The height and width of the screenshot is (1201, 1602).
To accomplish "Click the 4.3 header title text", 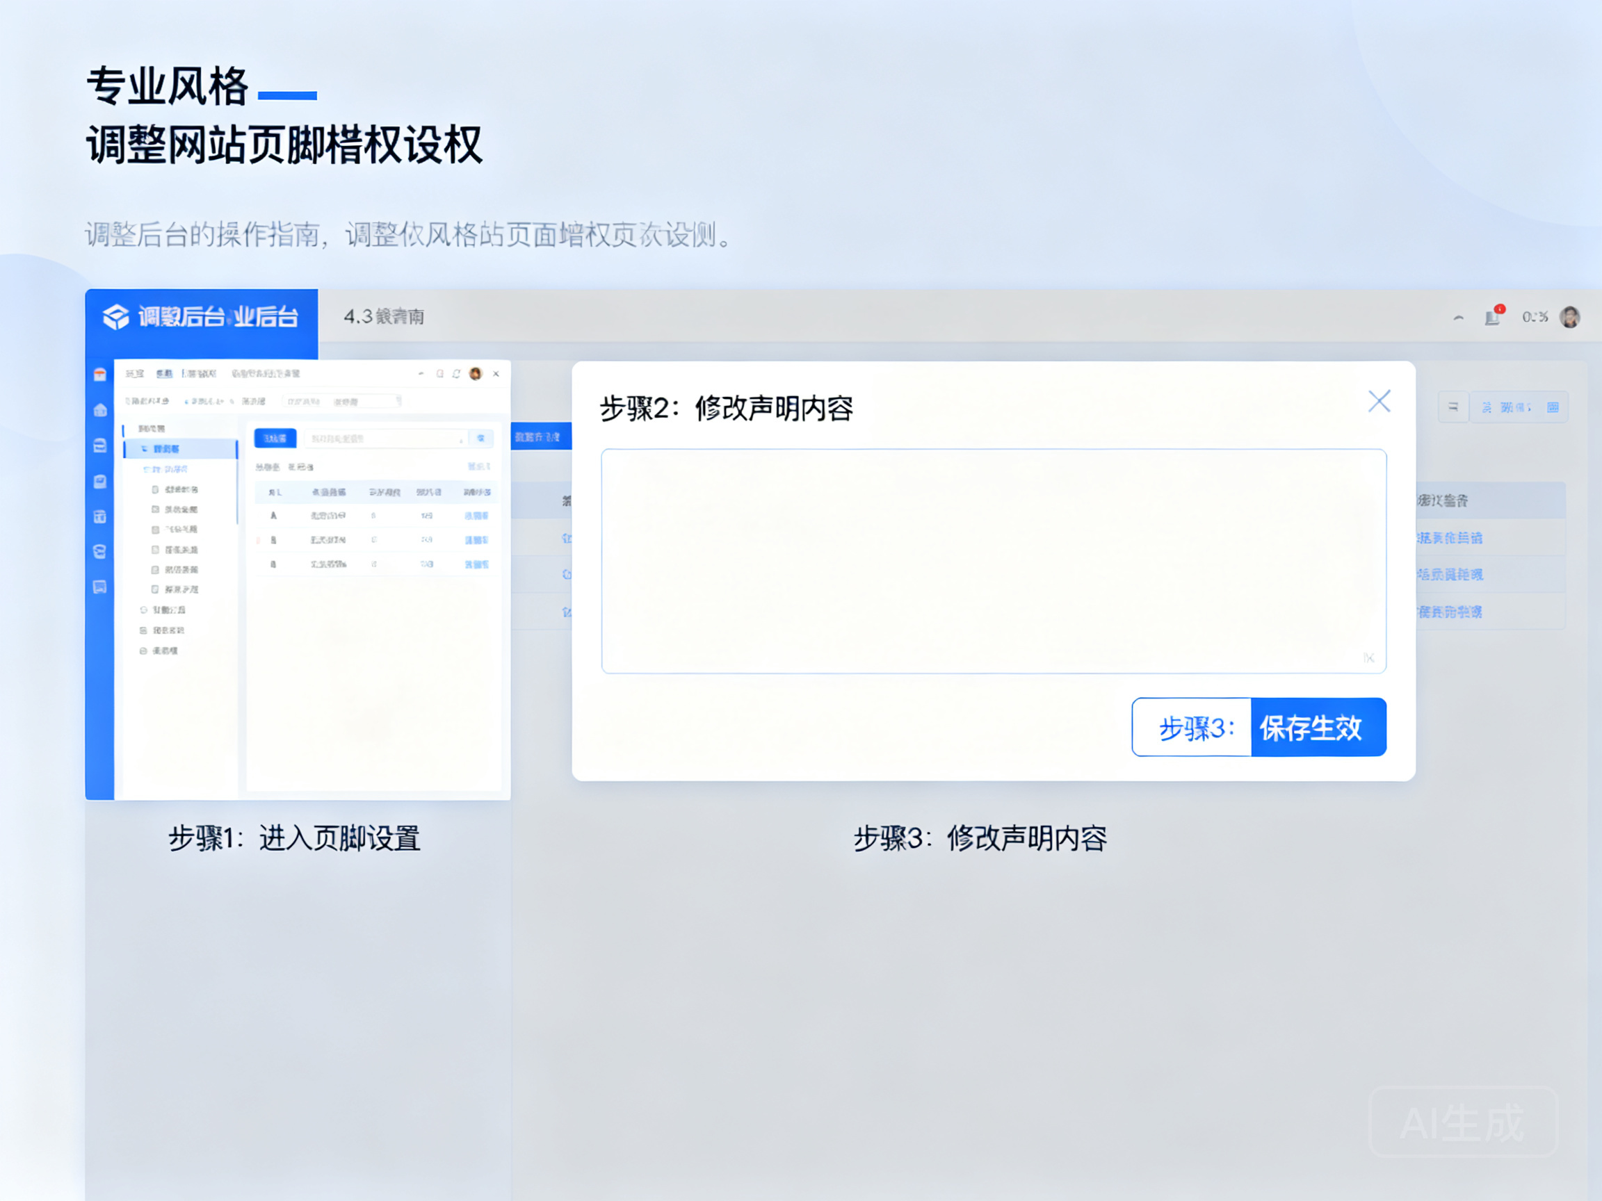I will click(x=384, y=316).
